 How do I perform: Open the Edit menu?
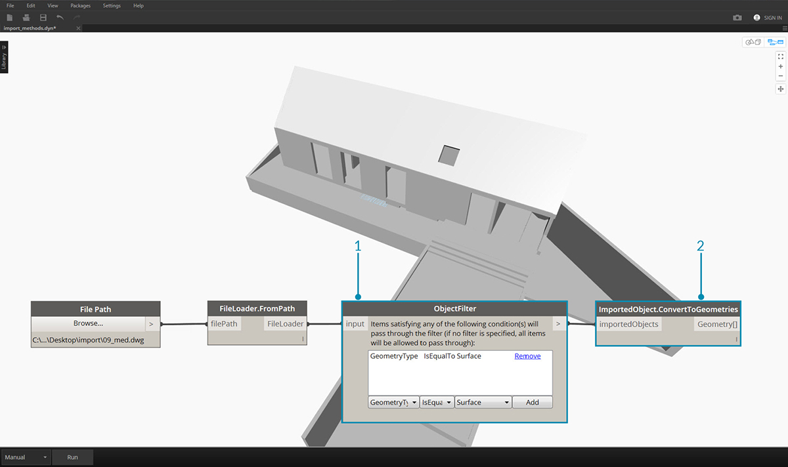coord(31,5)
